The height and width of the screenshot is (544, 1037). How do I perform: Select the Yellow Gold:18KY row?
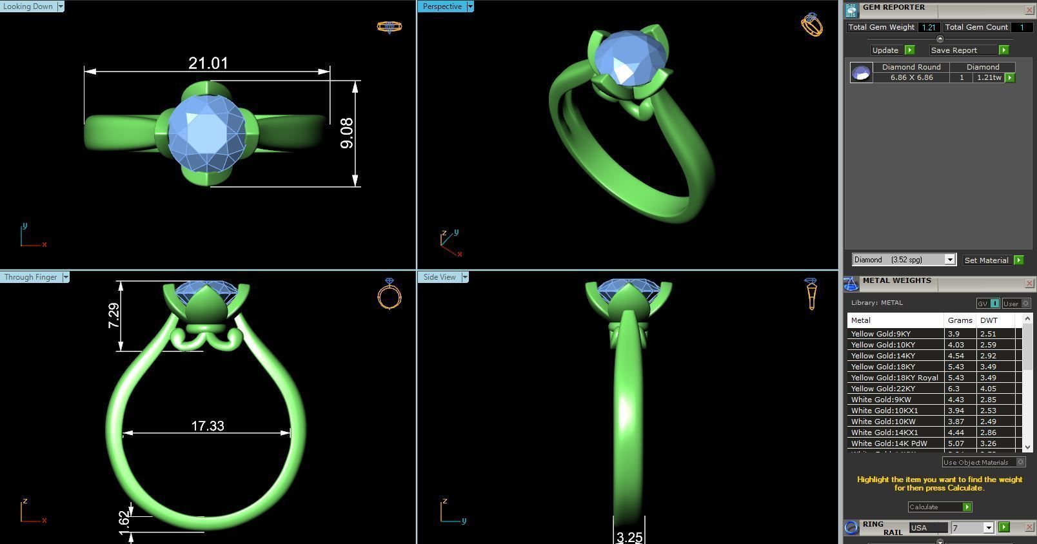(x=934, y=367)
